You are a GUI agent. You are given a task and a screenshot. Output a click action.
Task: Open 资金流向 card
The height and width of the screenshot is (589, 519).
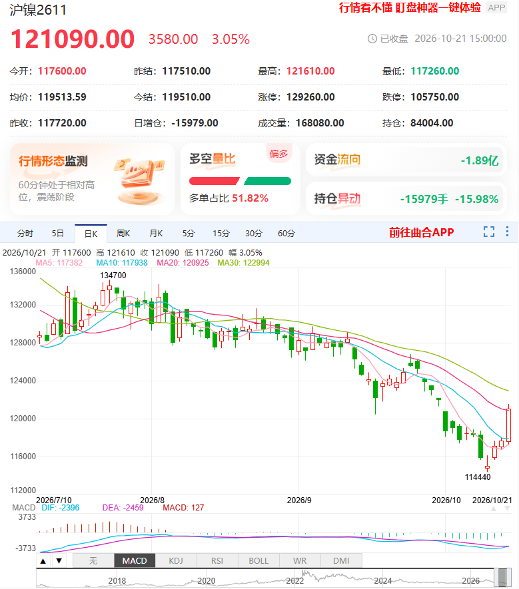coord(406,160)
